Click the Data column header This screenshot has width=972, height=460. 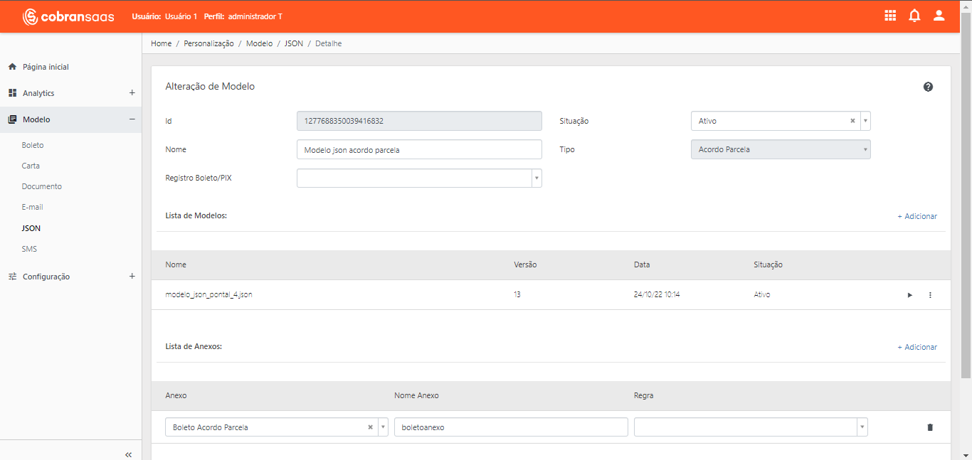coord(642,264)
